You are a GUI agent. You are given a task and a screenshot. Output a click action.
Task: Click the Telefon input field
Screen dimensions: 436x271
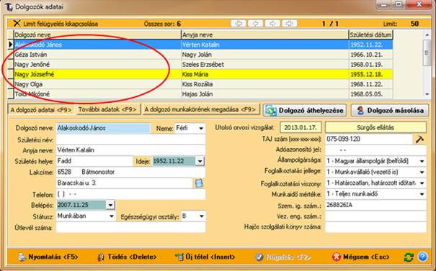[x=130, y=194]
